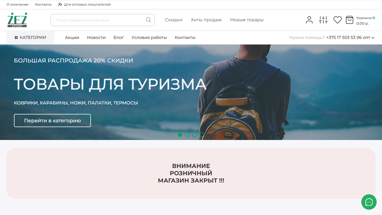Image resolution: width=382 pixels, height=215 pixels.
Task: Open Условия работы in the navigation
Action: point(149,38)
